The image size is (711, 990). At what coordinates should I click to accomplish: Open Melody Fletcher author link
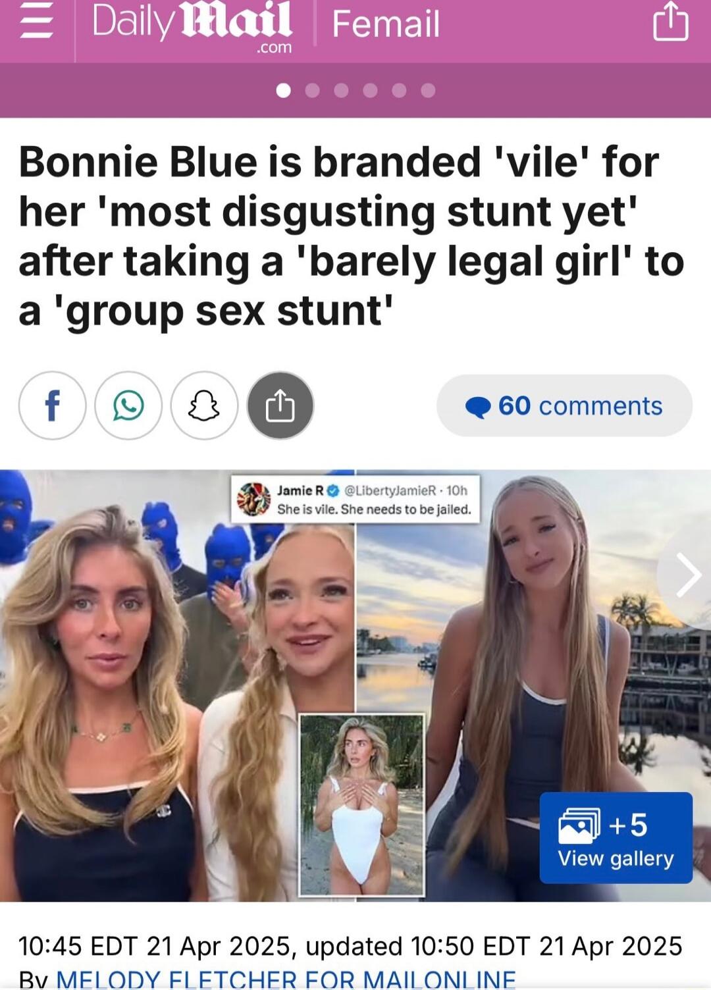286,979
